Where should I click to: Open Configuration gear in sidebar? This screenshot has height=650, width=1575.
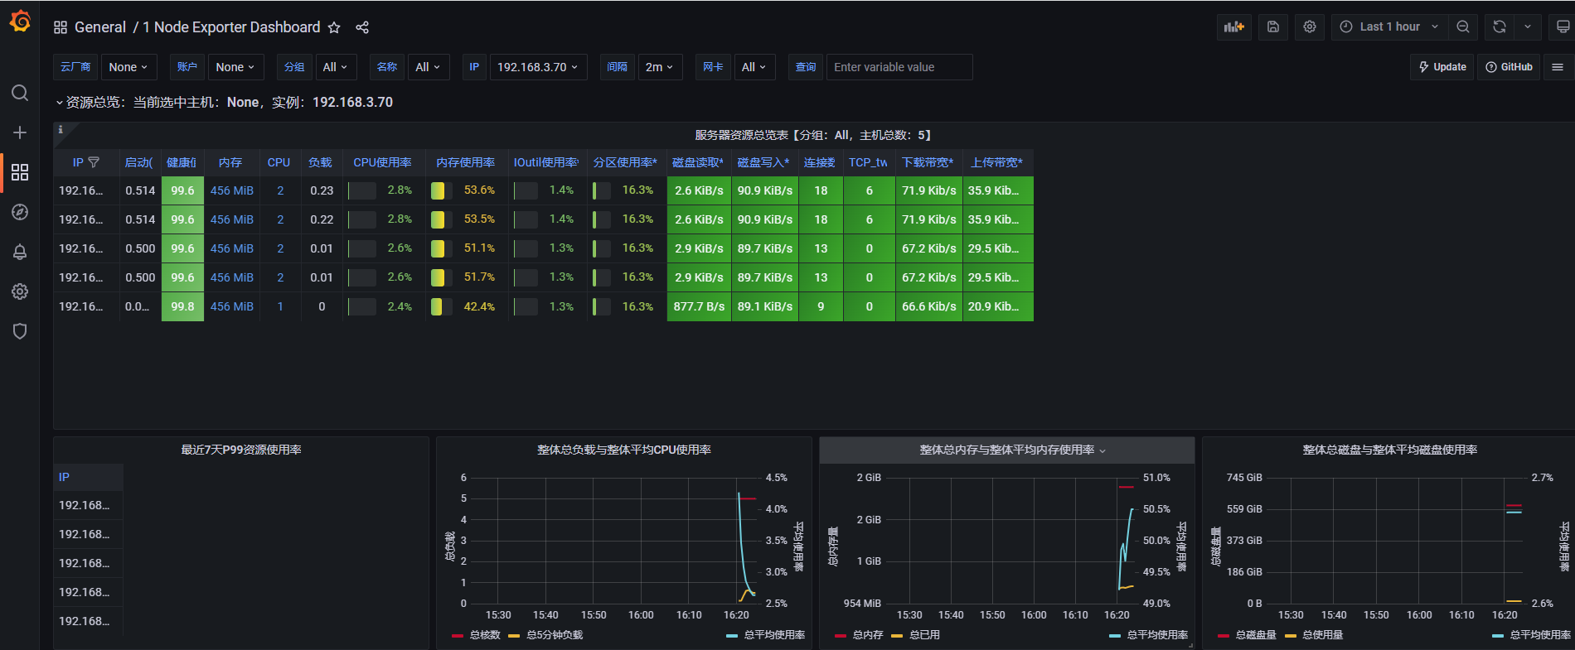pos(20,291)
